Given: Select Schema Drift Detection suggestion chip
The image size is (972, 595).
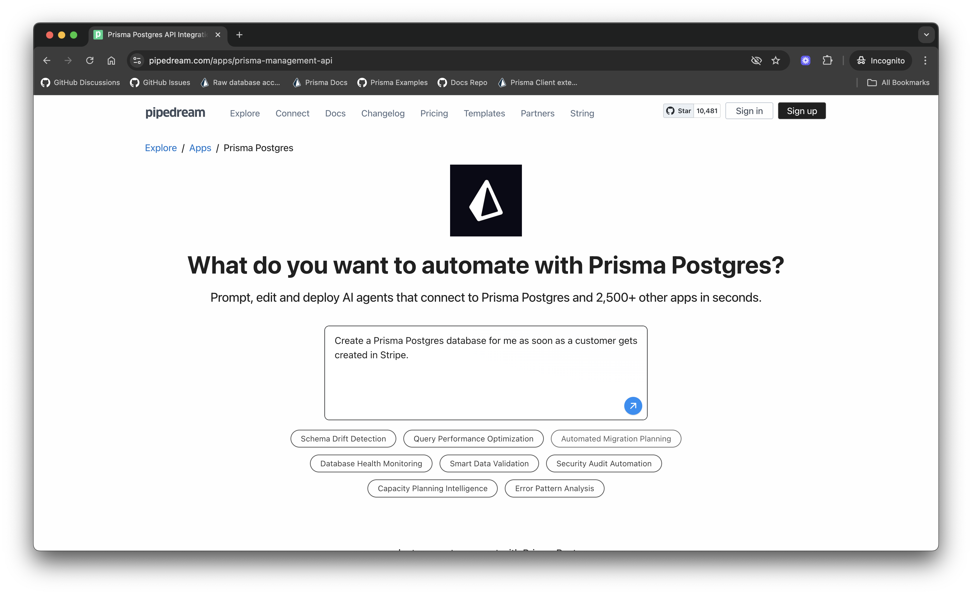Looking at the screenshot, I should coord(343,439).
